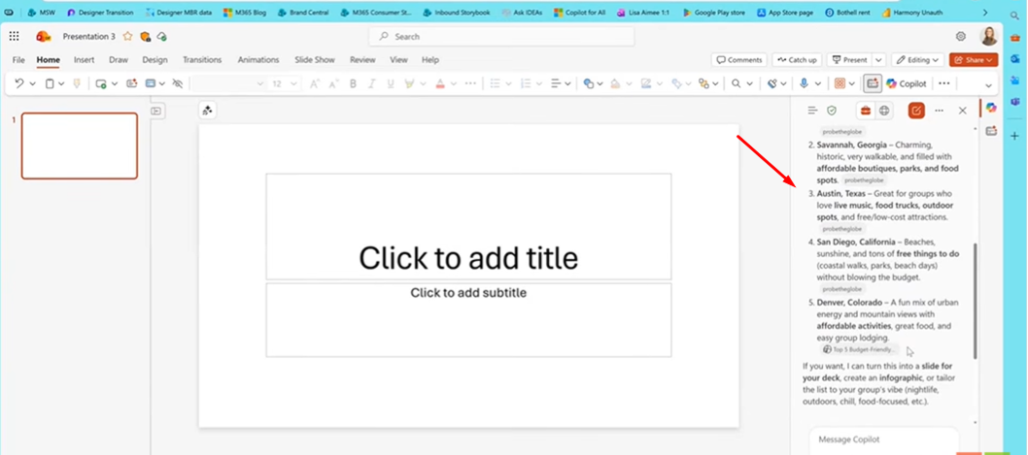This screenshot has width=1028, height=455.
Task: Click the font color button
Action: coord(440,84)
